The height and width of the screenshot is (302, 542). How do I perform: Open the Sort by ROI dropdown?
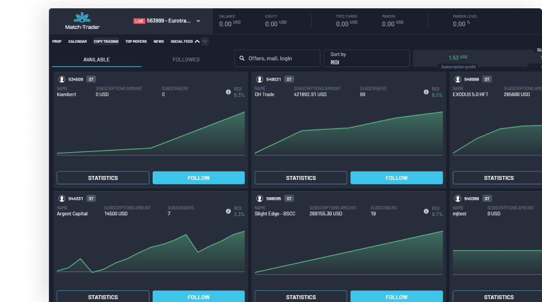367,58
